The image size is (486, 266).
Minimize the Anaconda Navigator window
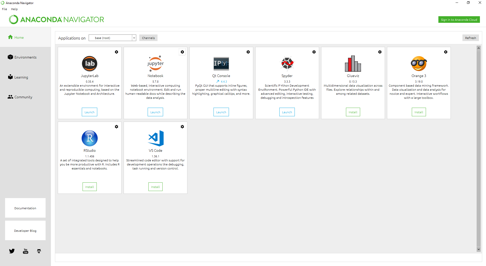(x=457, y=3)
